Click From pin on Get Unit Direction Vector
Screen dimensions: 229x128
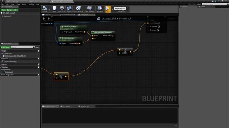pyautogui.click(x=93, y=36)
